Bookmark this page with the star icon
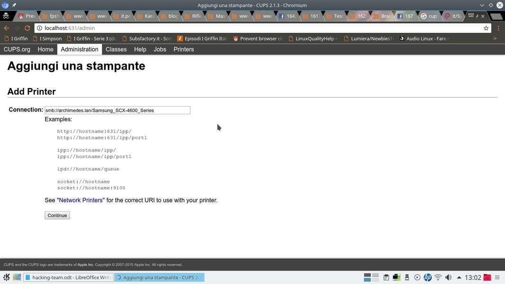This screenshot has height=284, width=505. (486, 28)
